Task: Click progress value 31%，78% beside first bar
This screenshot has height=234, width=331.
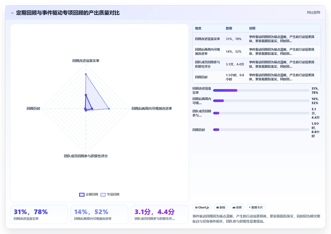Action: point(315,90)
